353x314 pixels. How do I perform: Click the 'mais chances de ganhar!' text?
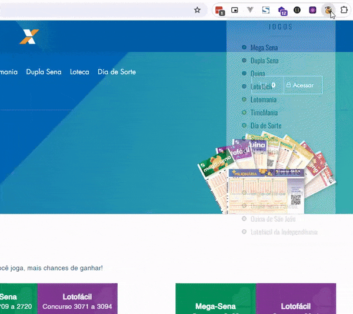(65, 268)
